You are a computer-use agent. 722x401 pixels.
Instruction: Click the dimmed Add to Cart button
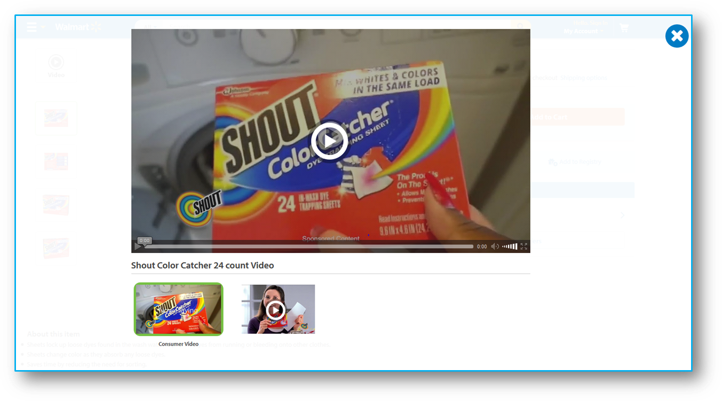577,117
